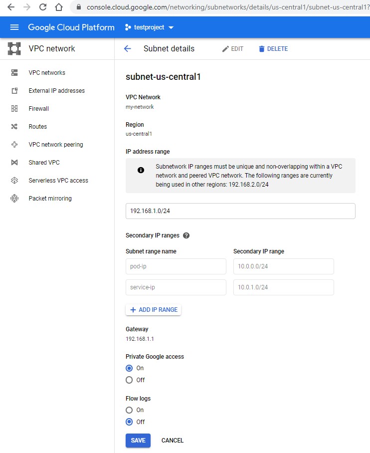Screen dimensions: 370x453
Task: Click the Firewall sidebar icon
Action: click(x=14, y=109)
